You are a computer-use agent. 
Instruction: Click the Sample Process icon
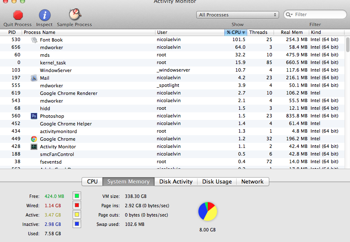75,14
